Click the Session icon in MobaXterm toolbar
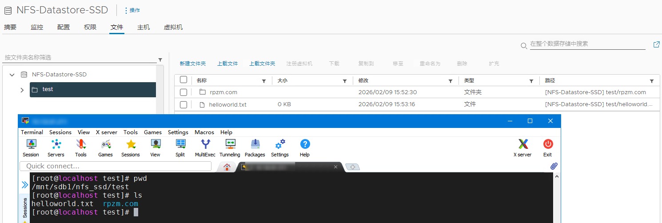The height and width of the screenshot is (223, 662). tap(31, 144)
